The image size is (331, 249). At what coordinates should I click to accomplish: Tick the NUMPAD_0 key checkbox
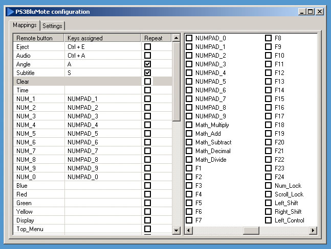(189, 38)
